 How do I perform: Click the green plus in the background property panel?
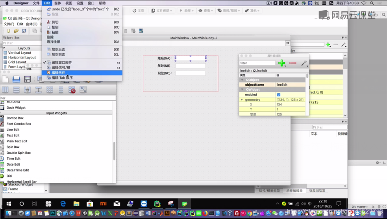[x=328, y=45]
